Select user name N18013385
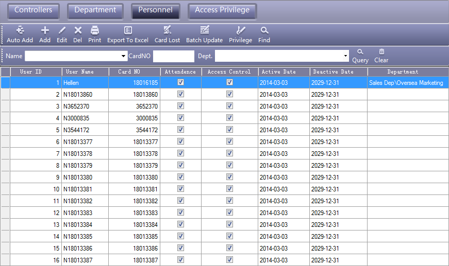The height and width of the screenshot is (266, 449). tap(78, 237)
